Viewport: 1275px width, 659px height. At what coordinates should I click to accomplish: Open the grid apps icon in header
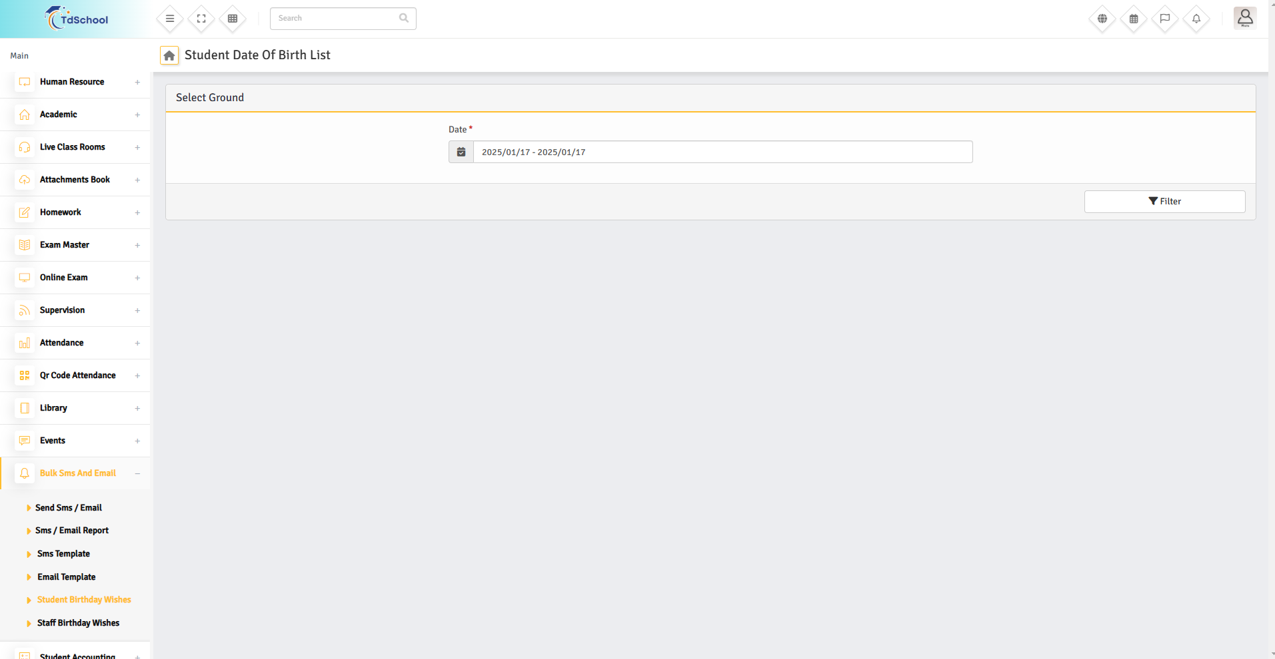233,19
